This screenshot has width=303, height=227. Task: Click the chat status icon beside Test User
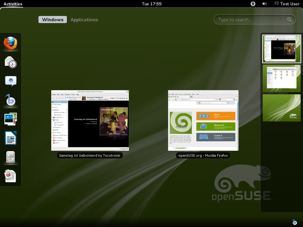click(277, 4)
